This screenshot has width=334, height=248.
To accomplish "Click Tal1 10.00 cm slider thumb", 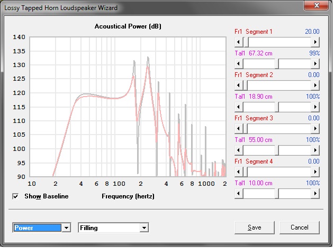I will [277, 194].
